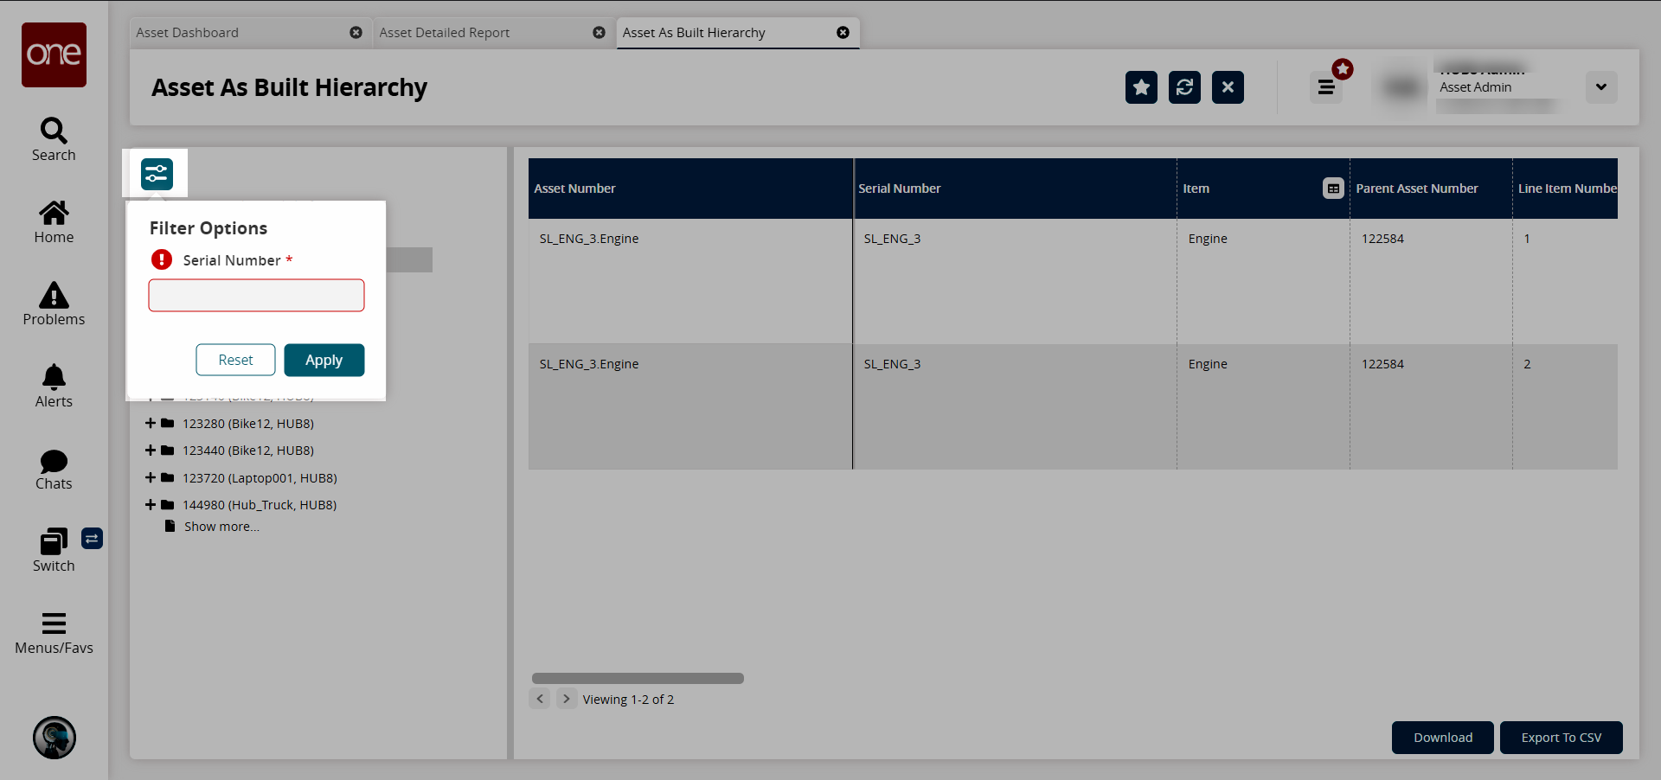The image size is (1661, 780).
Task: Toggle the filter options sliders icon
Action: [157, 174]
